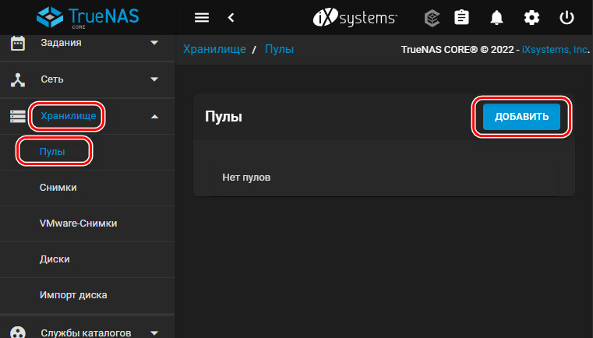Select Диски in the storage submenu
This screenshot has height=338, width=593.
(x=55, y=259)
